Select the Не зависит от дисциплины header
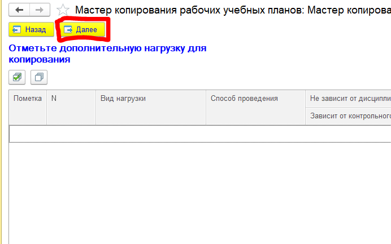This screenshot has width=391, height=244. (349, 99)
